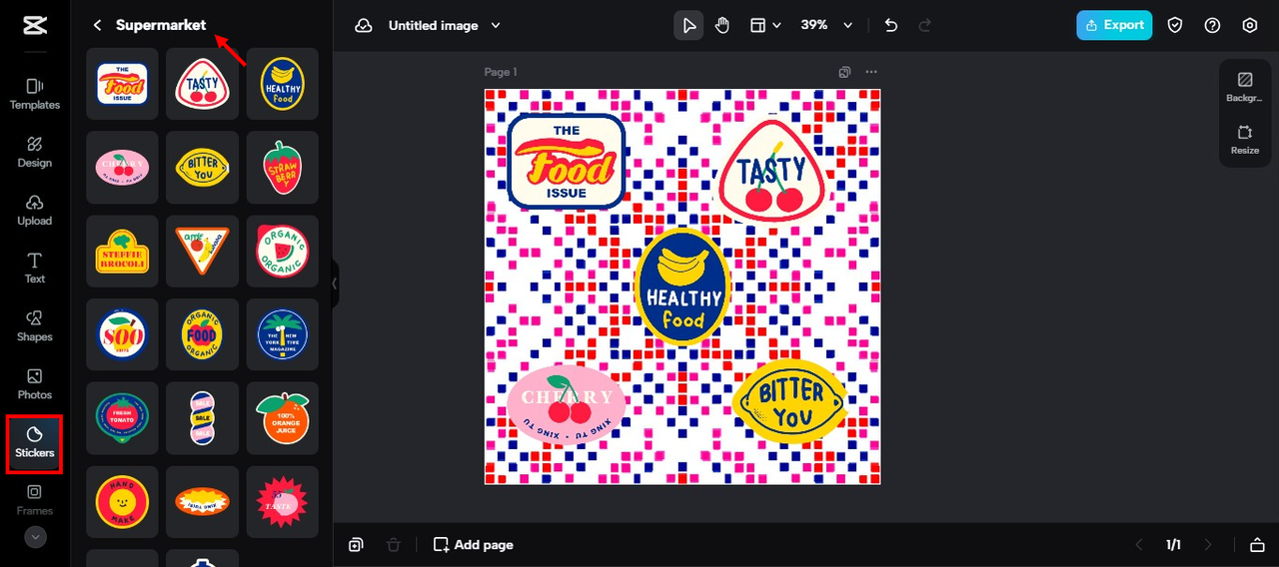Open the Photos panel
The height and width of the screenshot is (567, 1279).
point(35,383)
